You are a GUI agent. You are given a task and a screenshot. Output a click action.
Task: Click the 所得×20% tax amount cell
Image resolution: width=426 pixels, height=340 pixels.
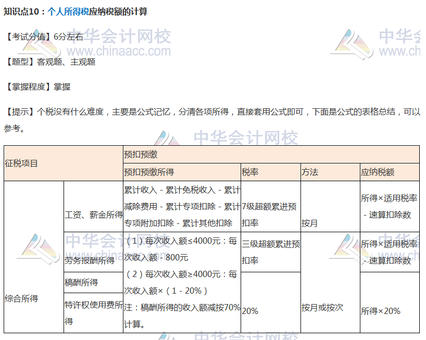point(390,303)
